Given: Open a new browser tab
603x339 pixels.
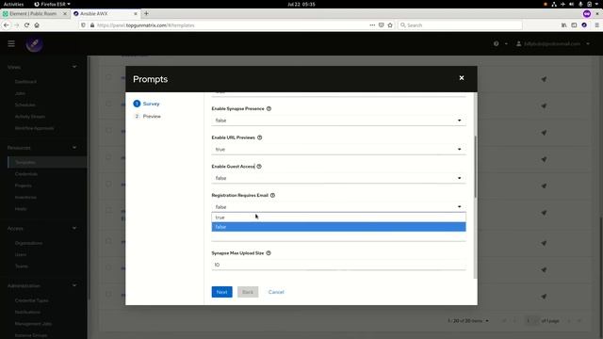Looking at the screenshot, I should pyautogui.click(x=146, y=13).
